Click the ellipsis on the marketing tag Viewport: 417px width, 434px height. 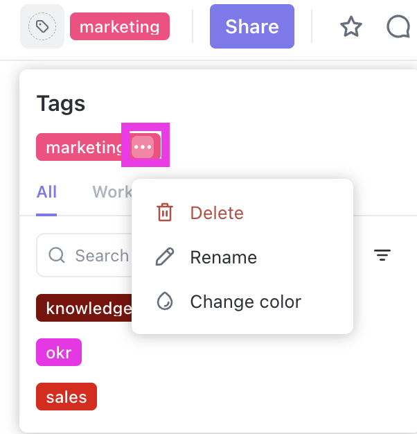143,147
